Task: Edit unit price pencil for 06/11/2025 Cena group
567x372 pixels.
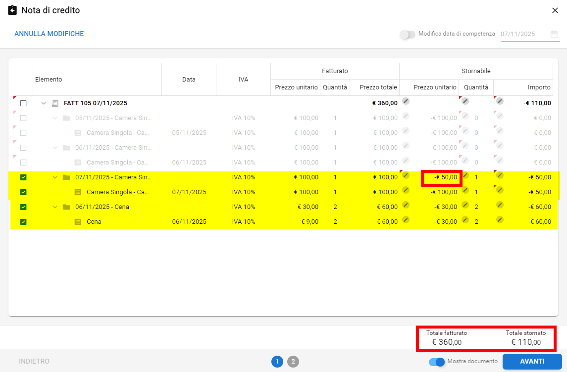Action: tap(406, 205)
